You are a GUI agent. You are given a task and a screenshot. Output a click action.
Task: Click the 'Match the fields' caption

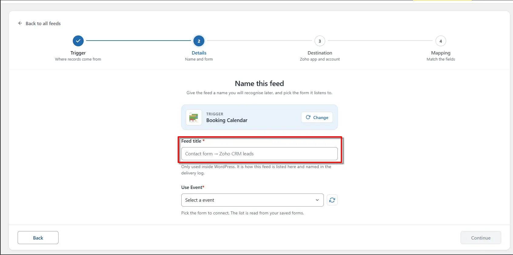(x=441, y=59)
